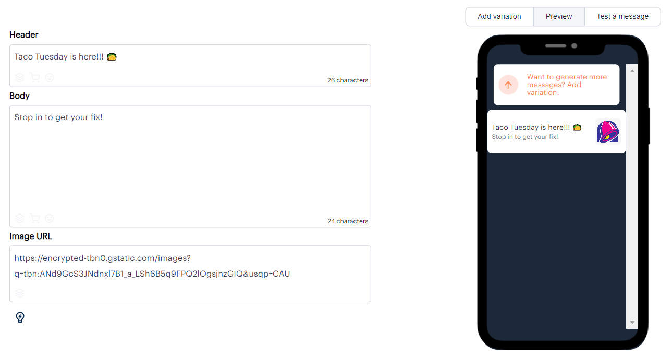Open emoji picker in Header field

[50, 78]
